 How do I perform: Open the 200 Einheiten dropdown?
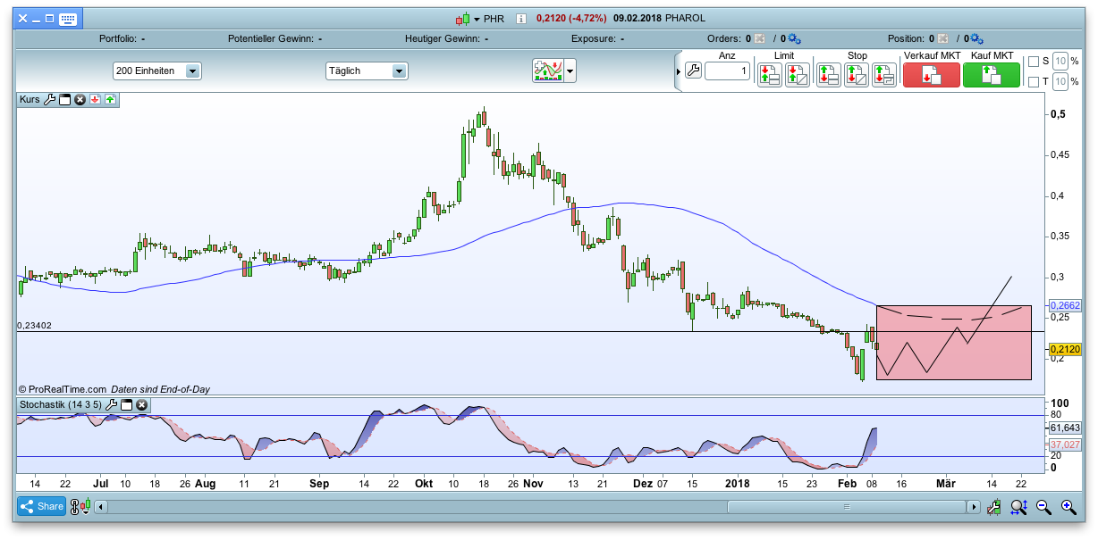[157, 71]
